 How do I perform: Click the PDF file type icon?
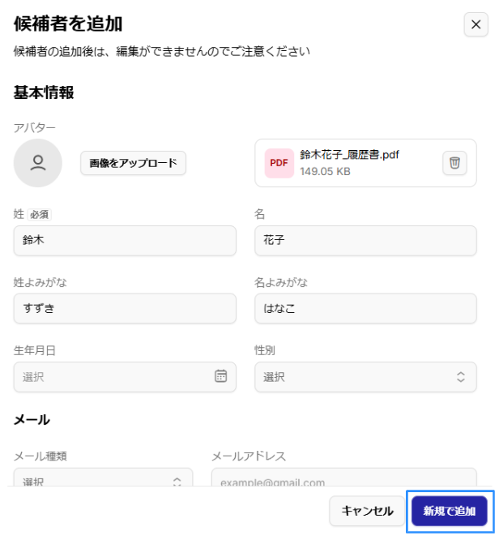279,163
